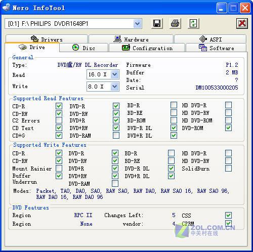Toggle CD+G checkbox in Read Features

(x=59, y=135)
